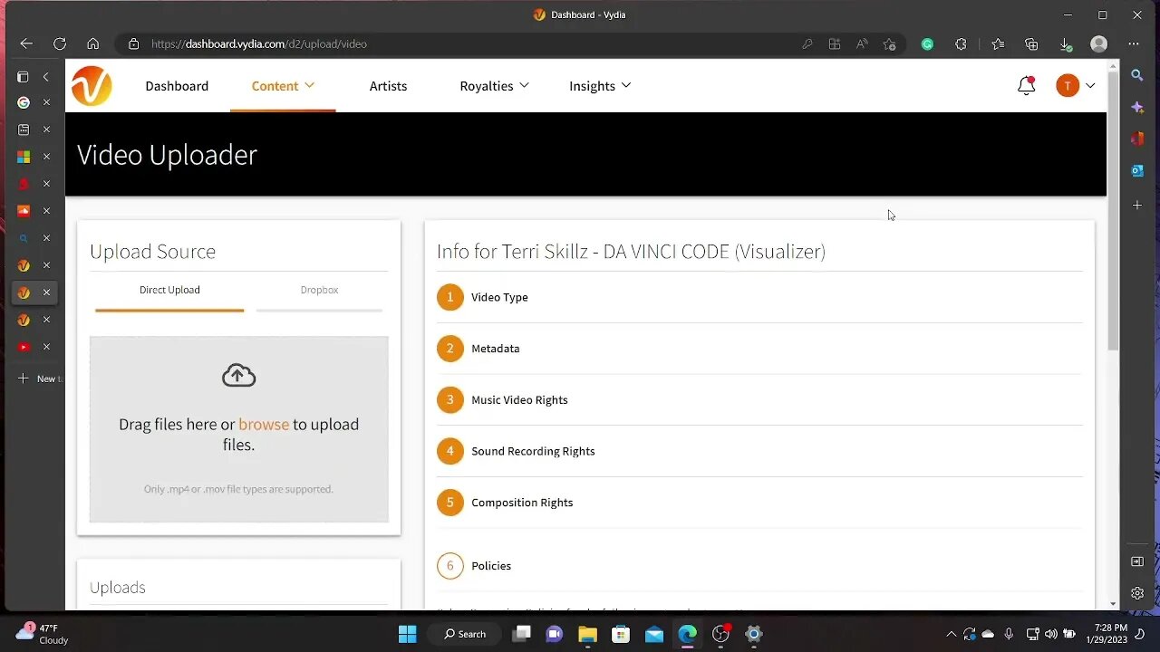Expand the user account dropdown arrow
Image resolution: width=1160 pixels, height=652 pixels.
point(1090,86)
